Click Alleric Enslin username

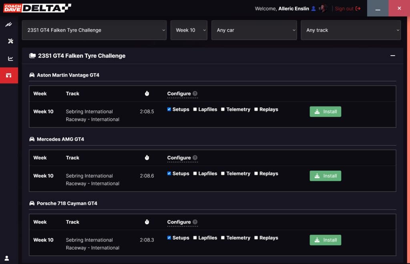(x=293, y=9)
